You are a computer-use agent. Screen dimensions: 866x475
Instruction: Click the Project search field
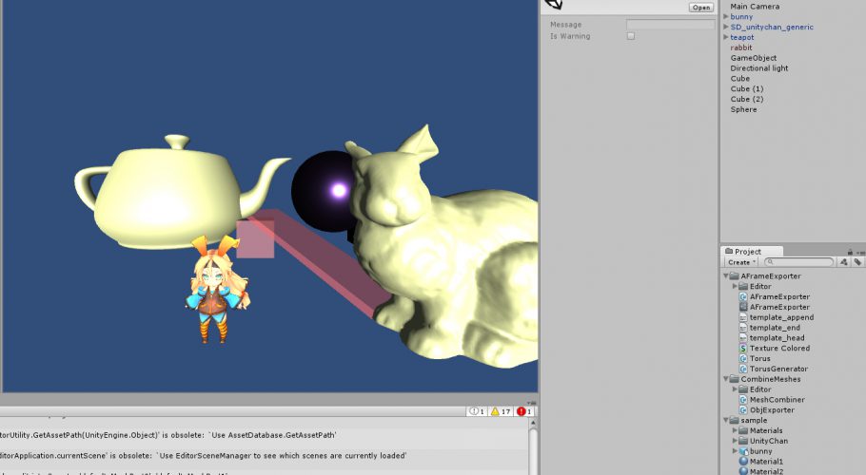(x=798, y=262)
